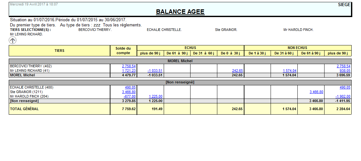
Task: Click Harold Finch's overdue amount 1 225.00
Action: (x=156, y=96)
